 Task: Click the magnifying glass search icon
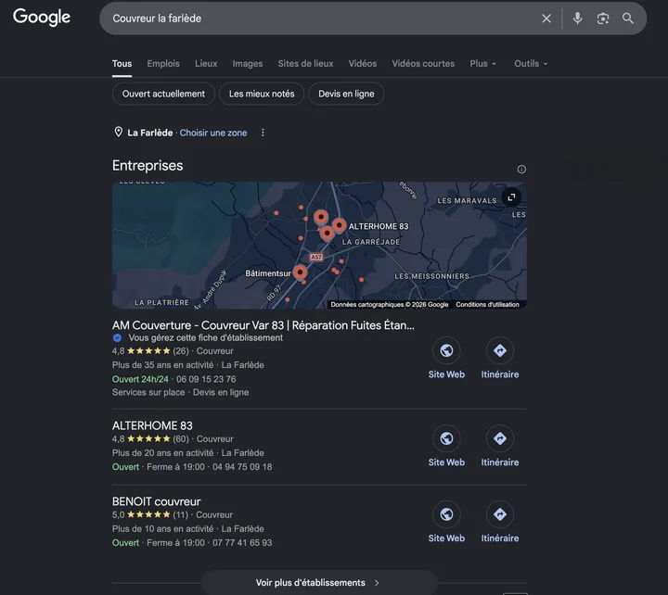(627, 19)
